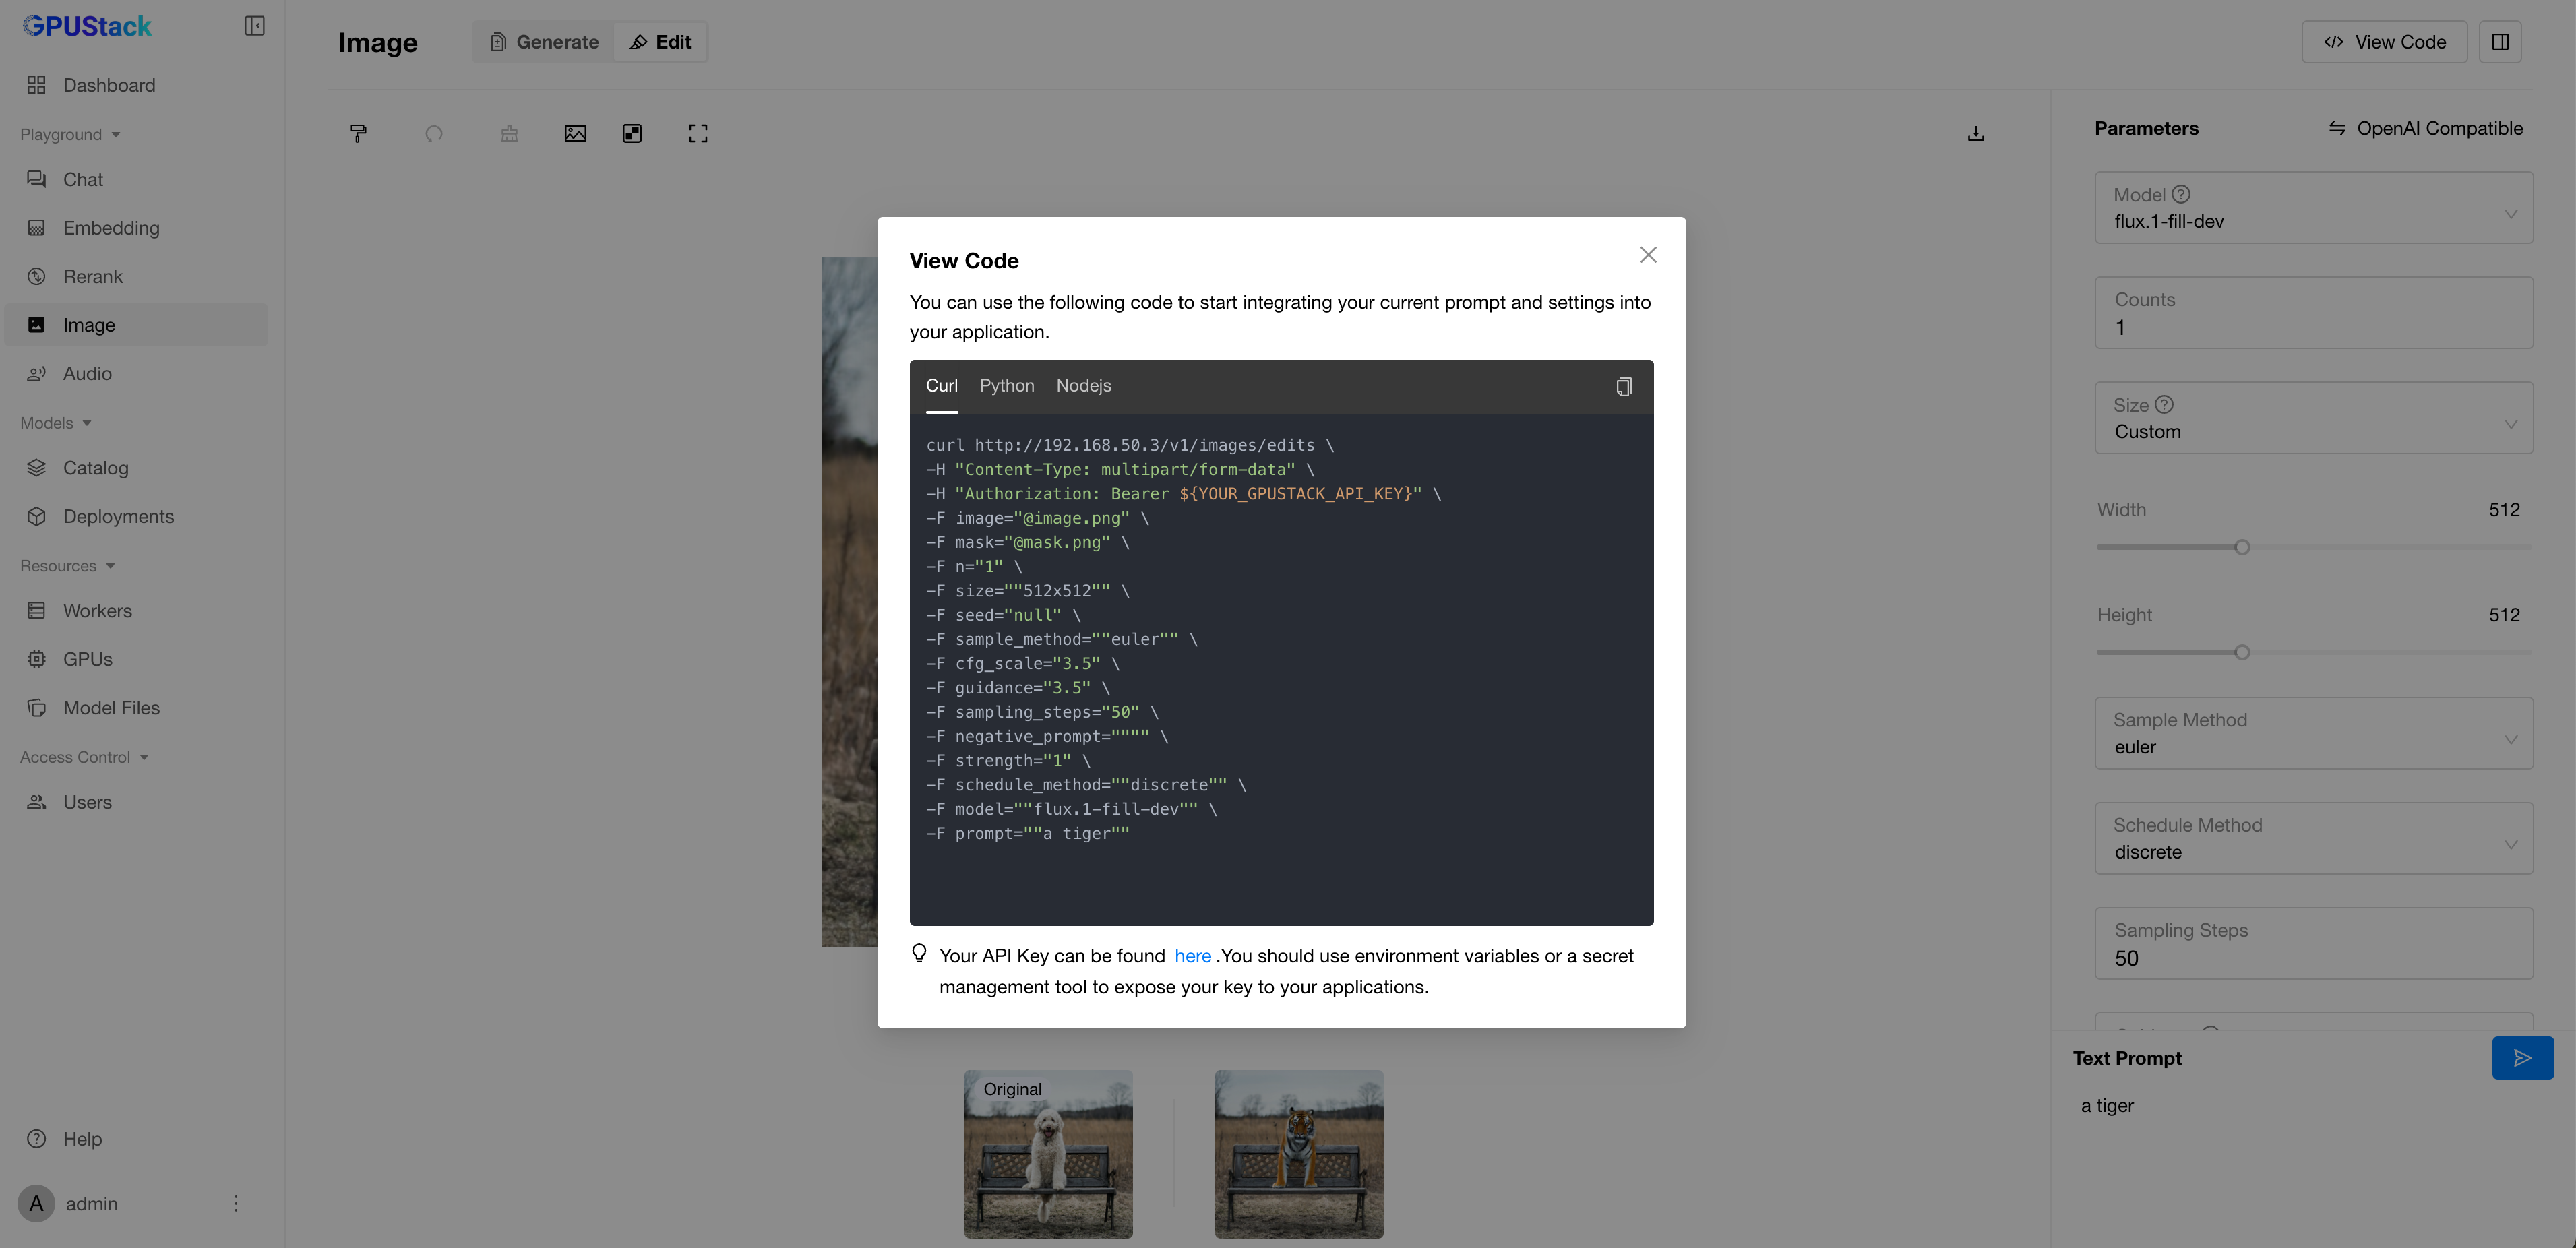Click the fit-view fullscreen icon

click(698, 133)
